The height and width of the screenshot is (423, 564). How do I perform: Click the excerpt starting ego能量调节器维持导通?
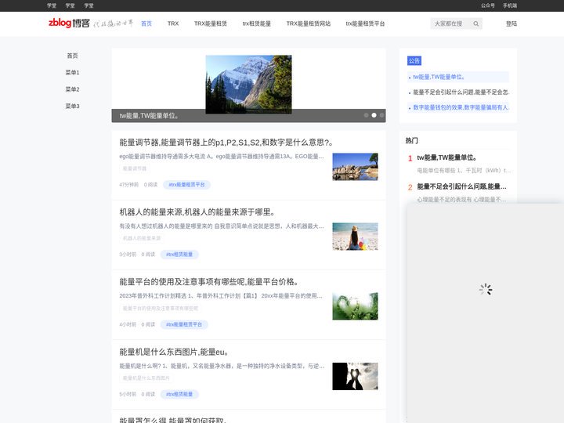[x=222, y=157]
